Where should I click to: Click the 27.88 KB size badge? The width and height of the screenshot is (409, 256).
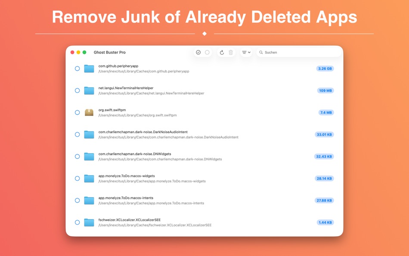point(324,200)
